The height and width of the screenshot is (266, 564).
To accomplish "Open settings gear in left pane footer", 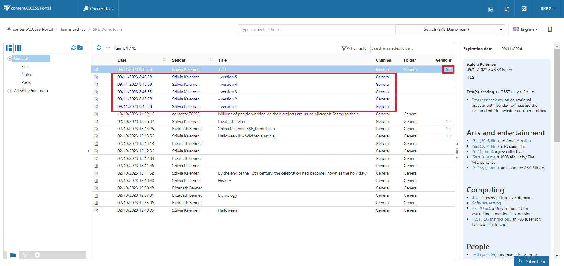I will (37, 255).
